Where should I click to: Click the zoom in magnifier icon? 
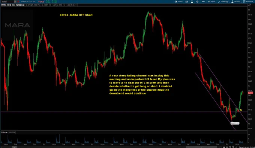click(x=230, y=147)
